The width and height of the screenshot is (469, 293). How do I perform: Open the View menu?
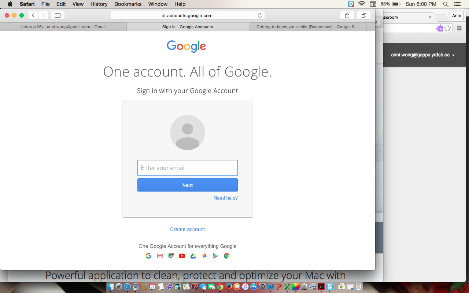pos(78,4)
